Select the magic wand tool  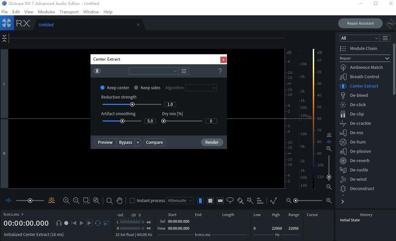pyautogui.click(x=250, y=201)
